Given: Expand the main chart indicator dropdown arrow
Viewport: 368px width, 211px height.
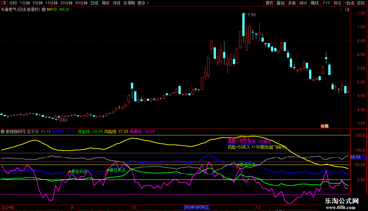Looking at the screenshot, I should [43, 9].
